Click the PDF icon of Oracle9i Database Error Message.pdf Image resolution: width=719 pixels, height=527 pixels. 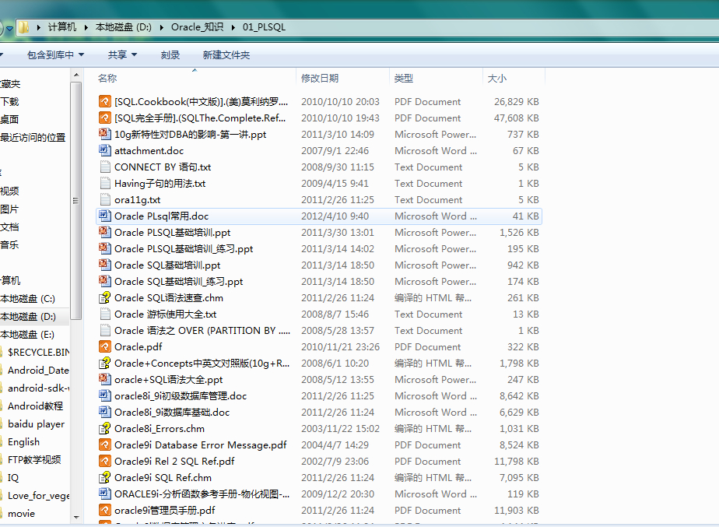pyautogui.click(x=105, y=445)
